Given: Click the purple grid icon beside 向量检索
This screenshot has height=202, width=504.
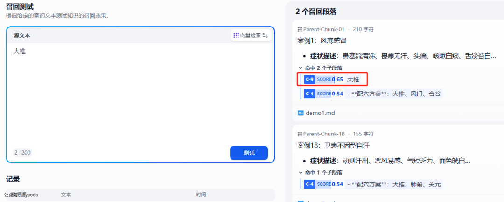Looking at the screenshot, I should (236, 35).
